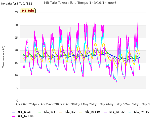This screenshot has height=121, width=161.
Task: Click the 20 y-axis tick label
Action: (x=16, y=50)
